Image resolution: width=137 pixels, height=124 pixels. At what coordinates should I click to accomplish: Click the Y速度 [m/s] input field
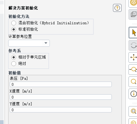pos(61,110)
